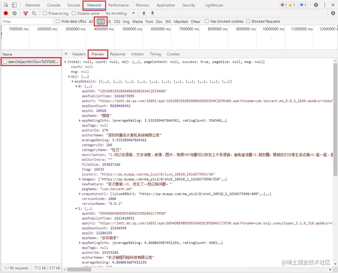Enable Disable cache checkbox
Image resolution: width=338 pixels, height=273 pixels.
(74, 13)
